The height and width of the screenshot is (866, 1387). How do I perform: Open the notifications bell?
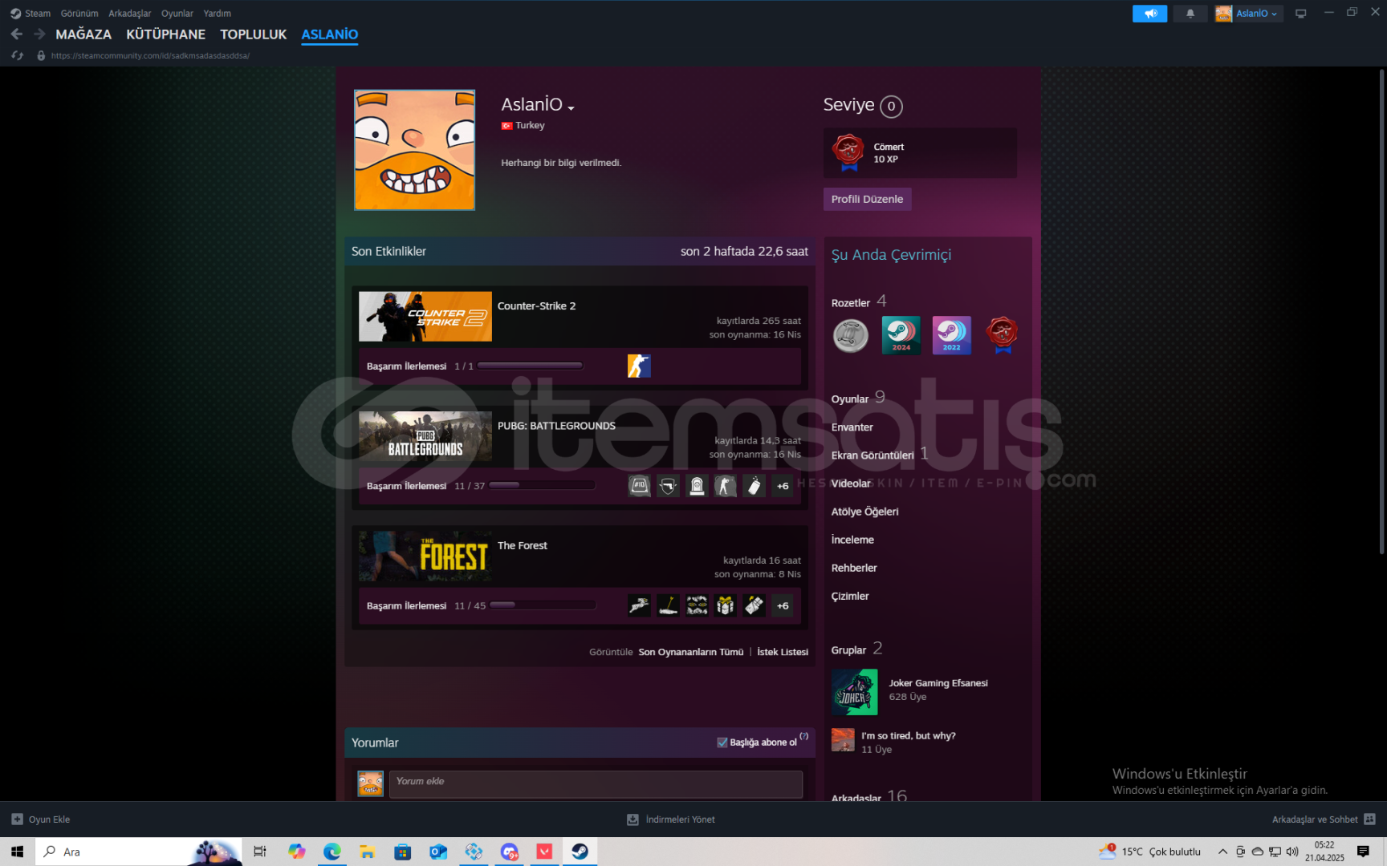point(1190,14)
